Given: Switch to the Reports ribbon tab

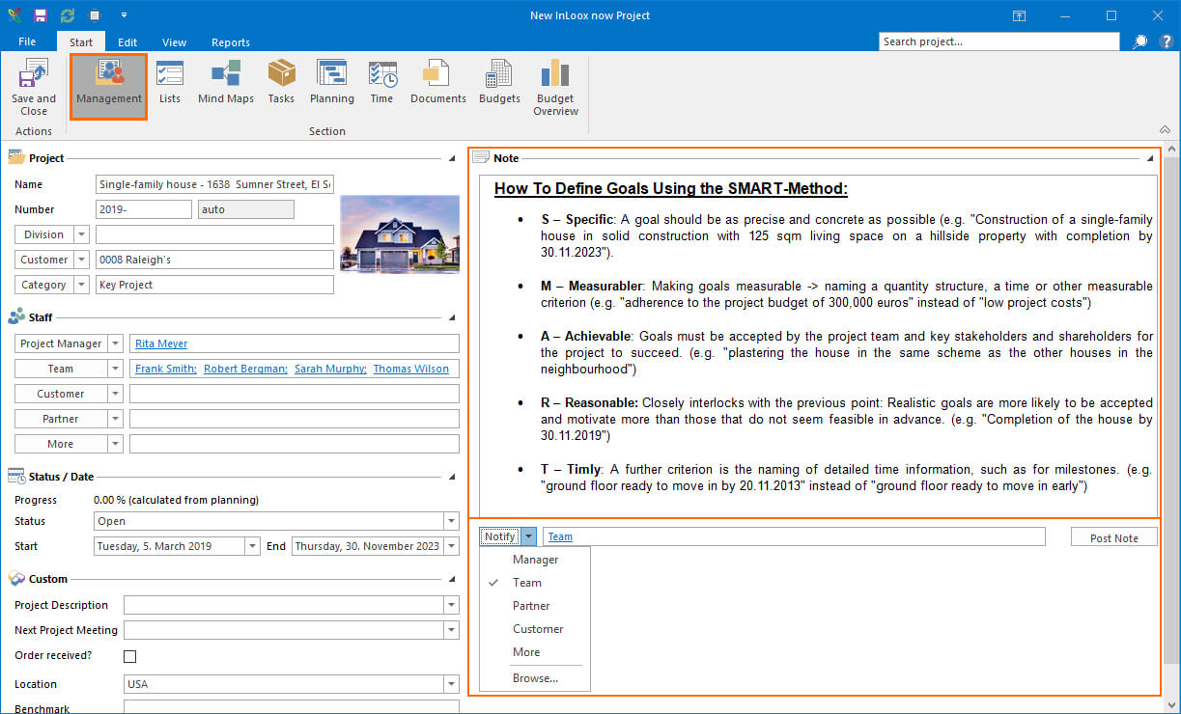Looking at the screenshot, I should pos(231,42).
